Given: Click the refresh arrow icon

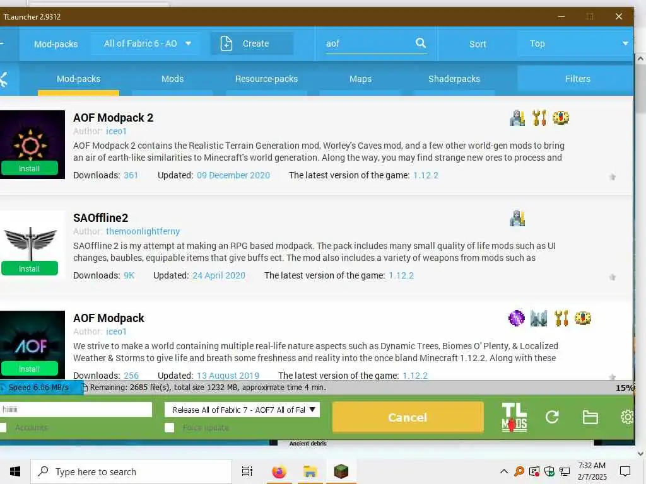Looking at the screenshot, I should [x=552, y=417].
